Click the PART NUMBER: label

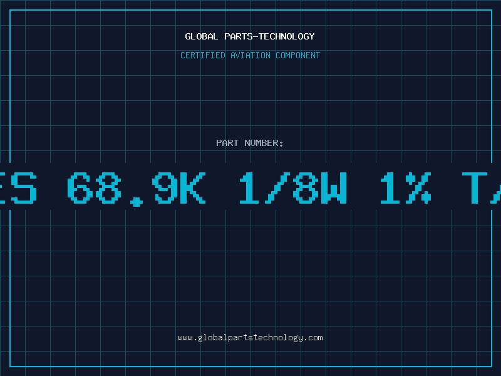tap(250, 143)
